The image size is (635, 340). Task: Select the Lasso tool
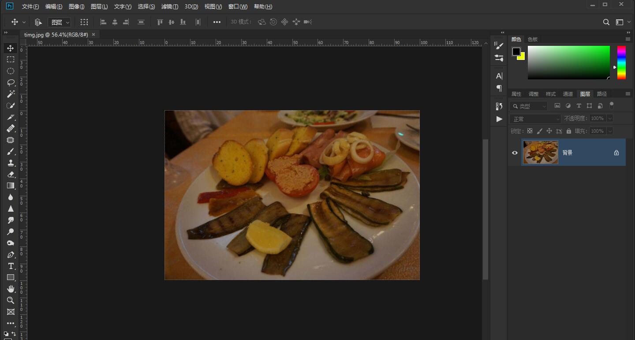[11, 82]
